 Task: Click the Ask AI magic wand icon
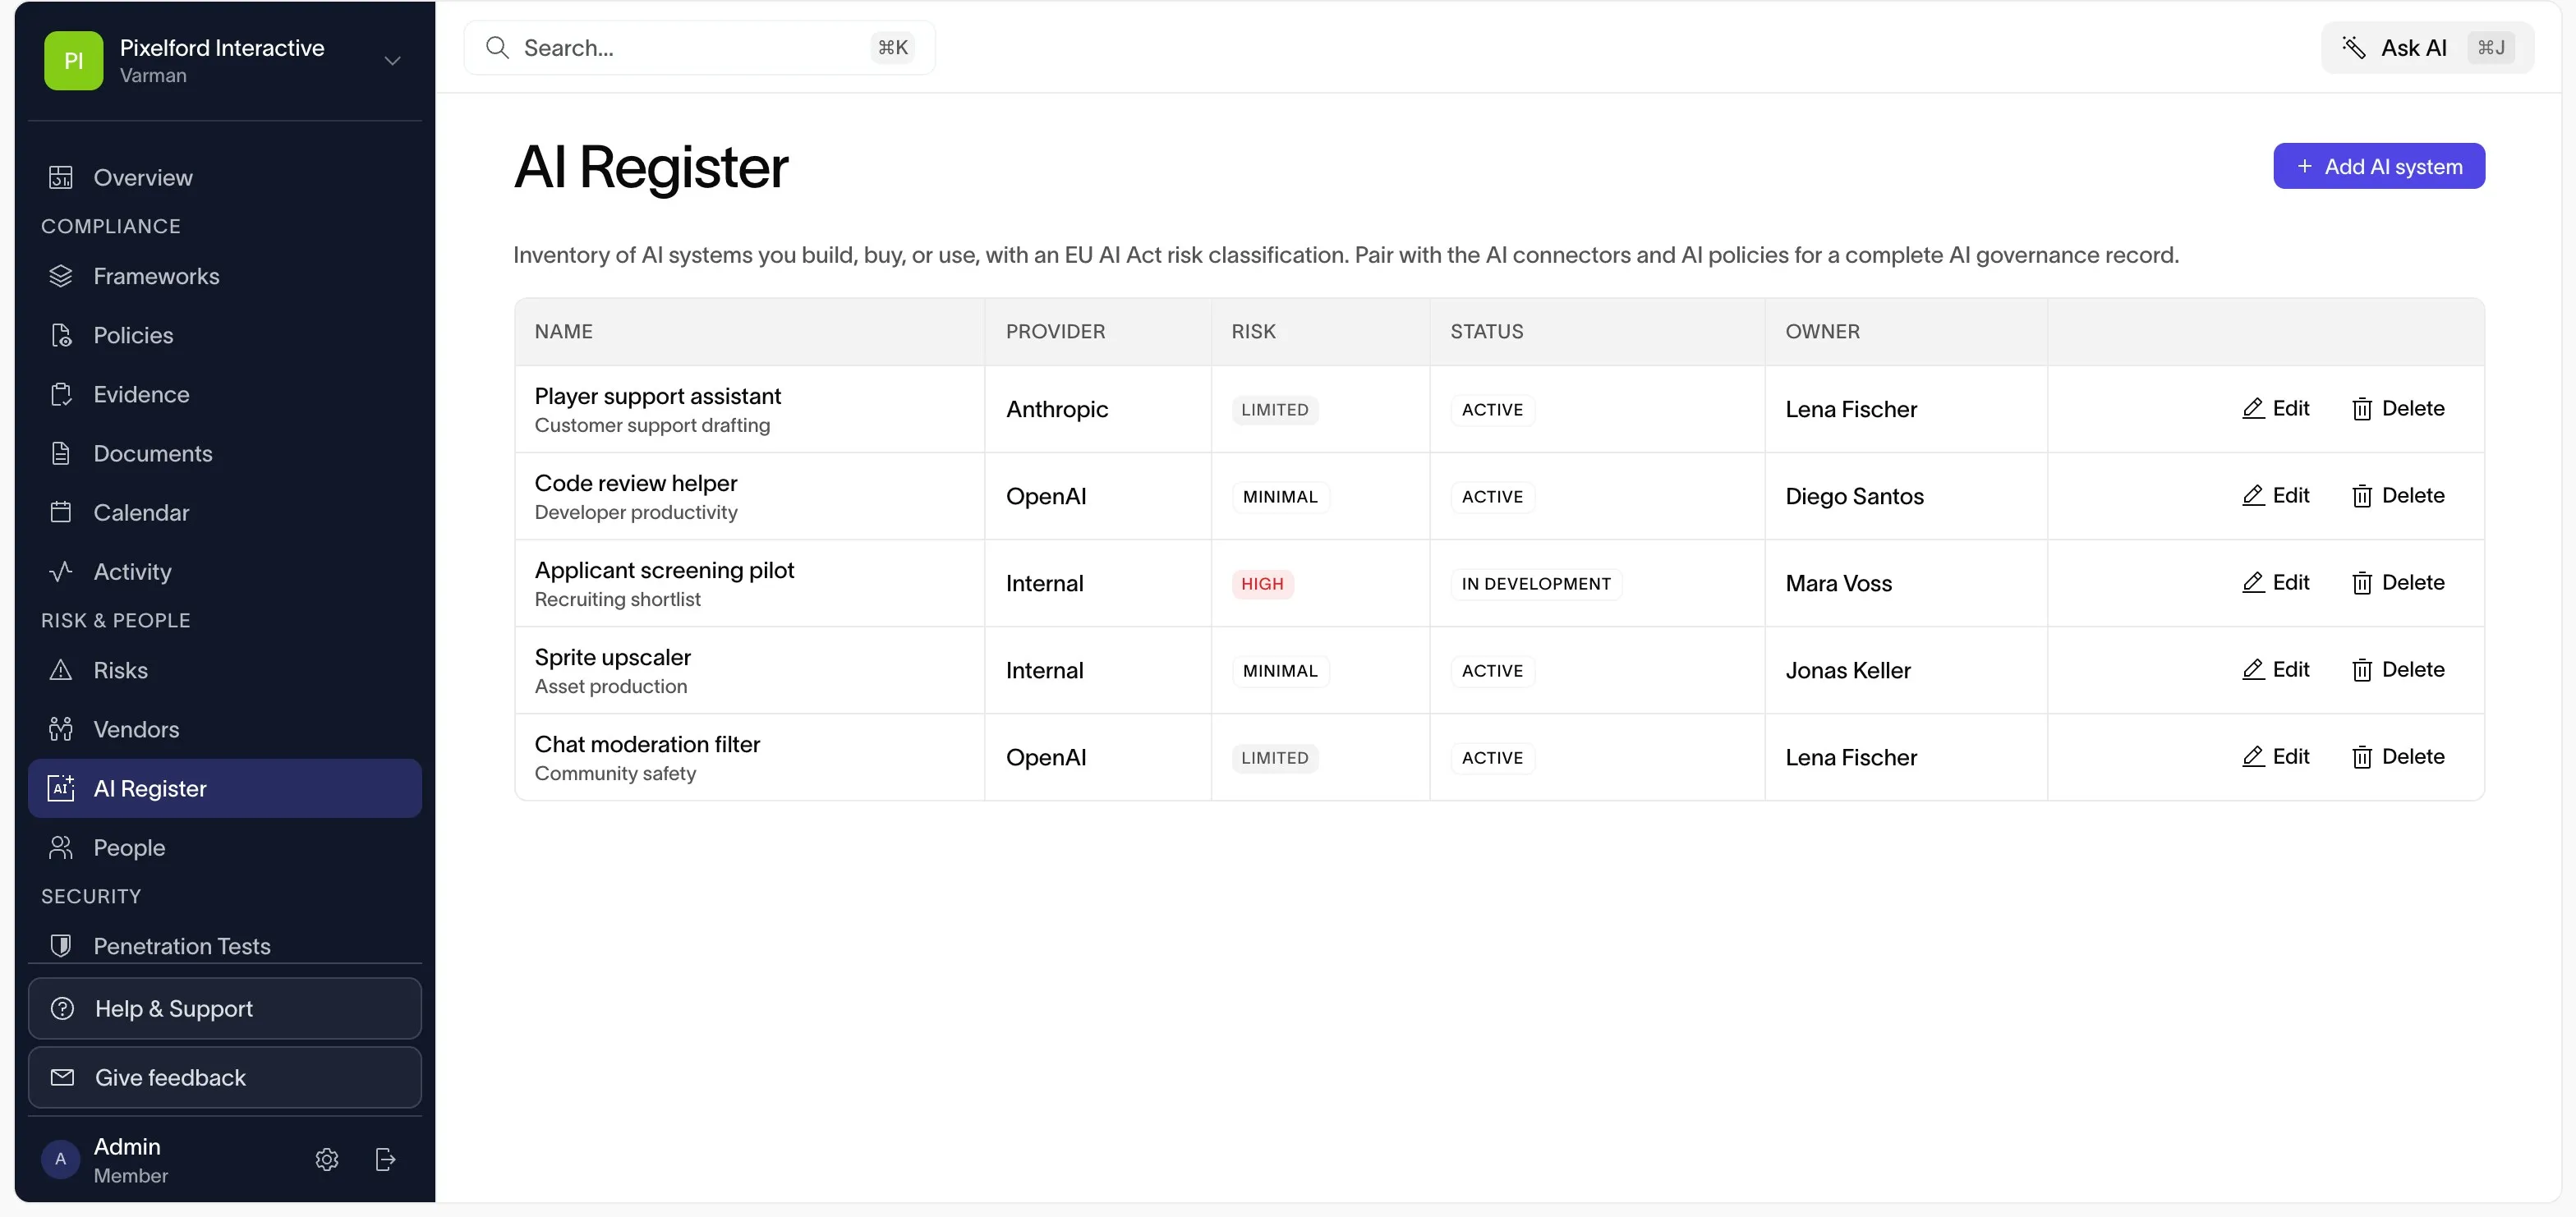pos(2353,47)
